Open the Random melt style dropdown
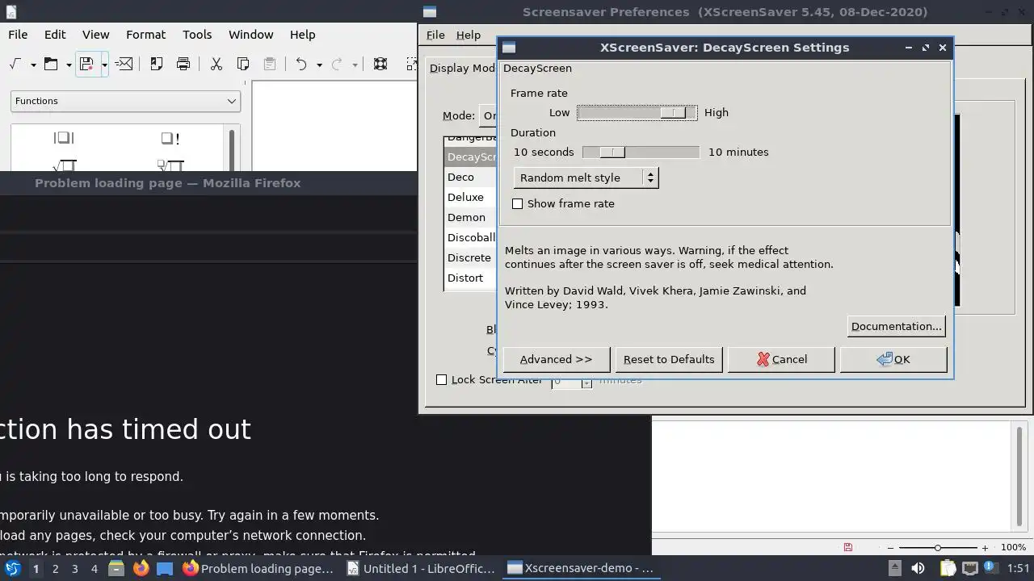1034x581 pixels. point(586,178)
